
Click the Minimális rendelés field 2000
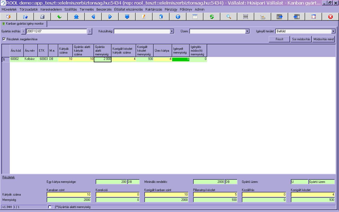tap(209, 182)
